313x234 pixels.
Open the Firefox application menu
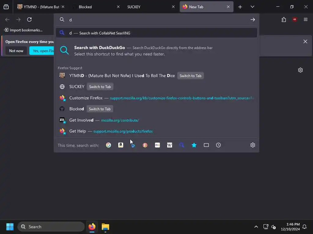306,19
